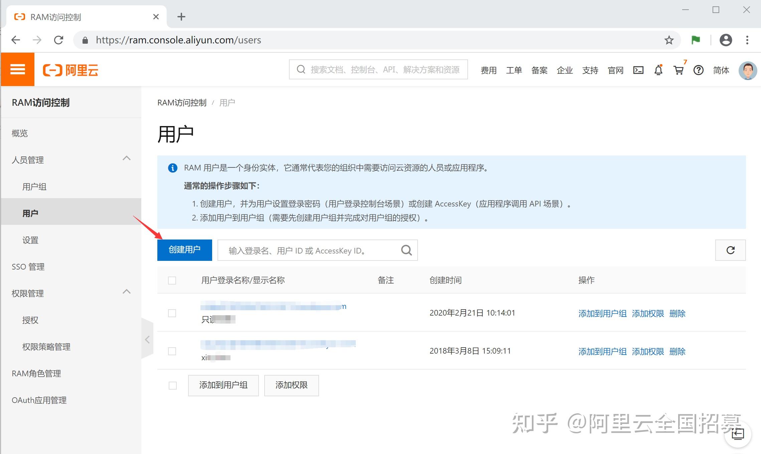Click 添加权限 for the 2018 user
The image size is (761, 454).
(648, 352)
